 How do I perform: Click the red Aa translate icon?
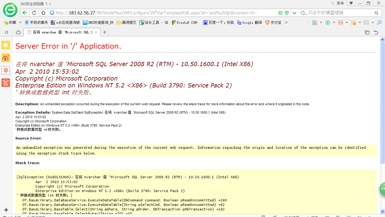coord(340,23)
